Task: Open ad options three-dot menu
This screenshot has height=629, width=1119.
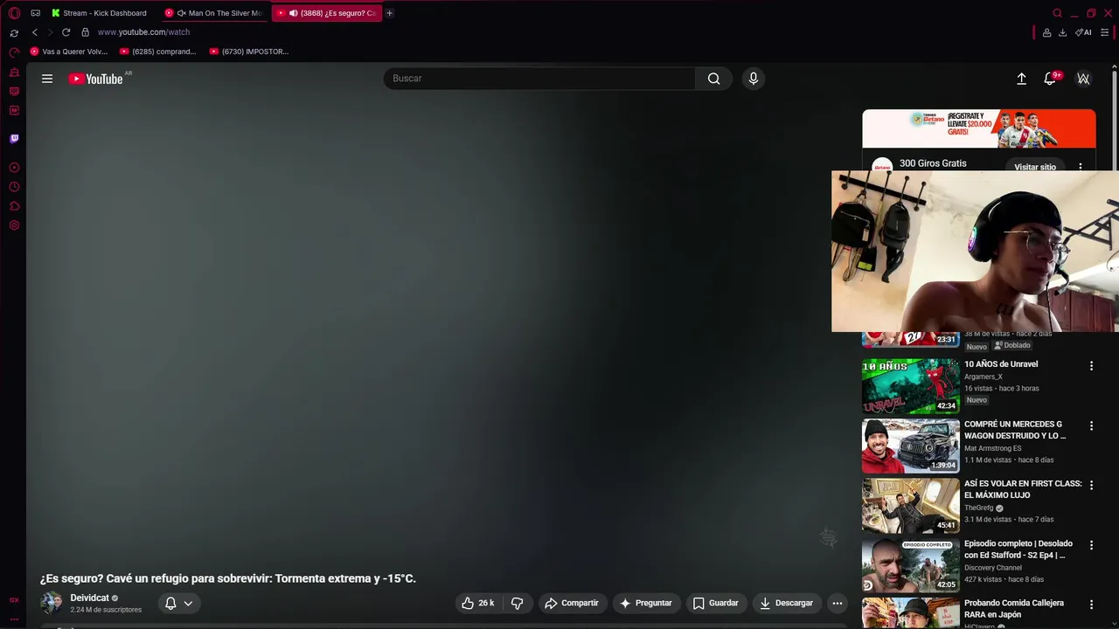Action: pos(1081,166)
